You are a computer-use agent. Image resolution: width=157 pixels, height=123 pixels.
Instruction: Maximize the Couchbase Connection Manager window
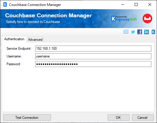pyautogui.click(x=136, y=4)
